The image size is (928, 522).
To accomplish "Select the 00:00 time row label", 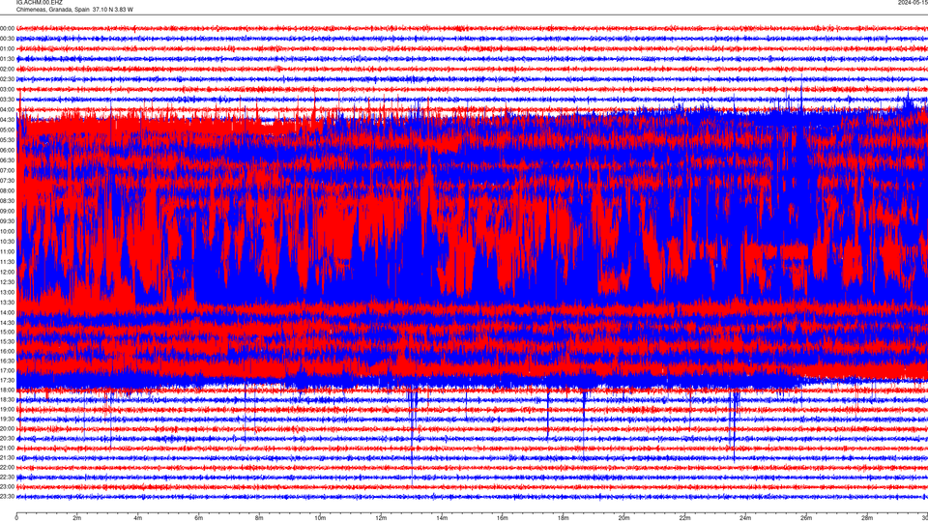I will point(7,28).
